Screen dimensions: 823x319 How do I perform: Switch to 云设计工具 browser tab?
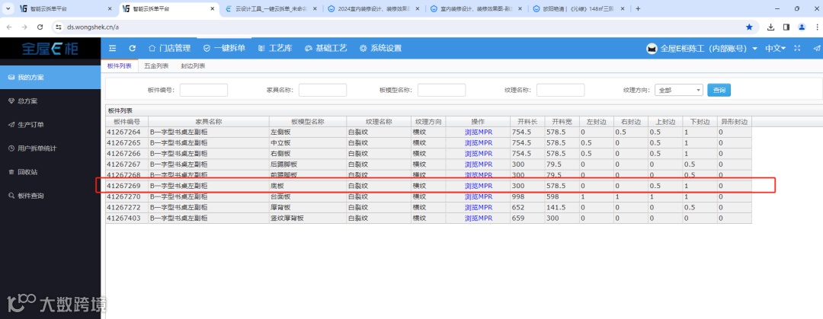tap(271, 9)
